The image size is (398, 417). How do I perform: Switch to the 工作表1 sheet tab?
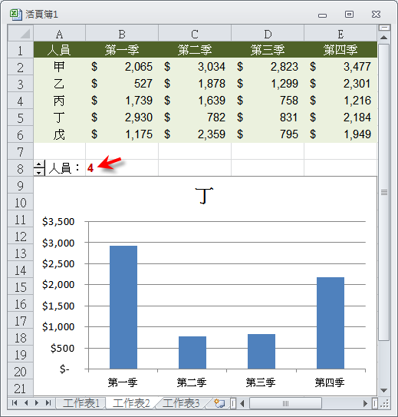81,403
